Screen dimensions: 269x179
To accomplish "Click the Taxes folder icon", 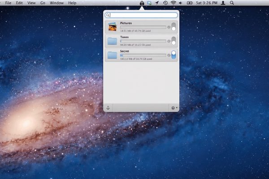I will point(112,41).
